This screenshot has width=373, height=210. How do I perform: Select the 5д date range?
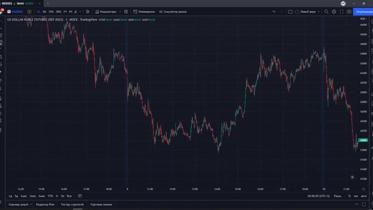(16, 196)
